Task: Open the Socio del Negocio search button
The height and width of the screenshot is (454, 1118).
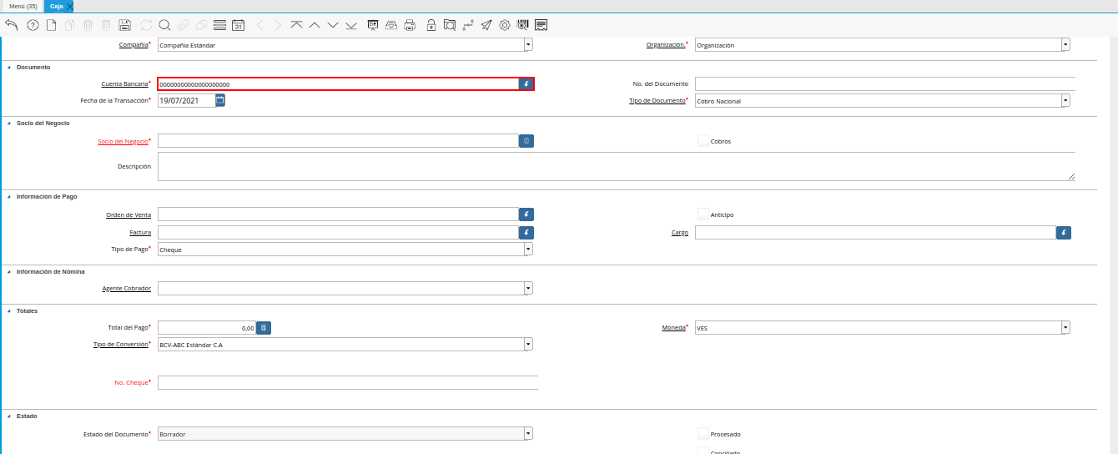Action: (x=526, y=141)
